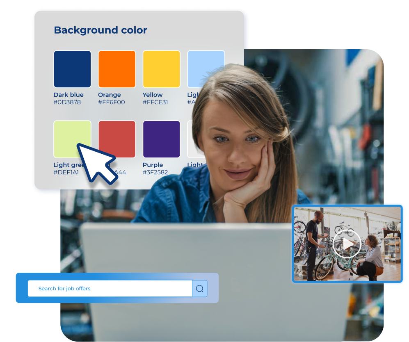Click inside the 'Search for job offers' field
This screenshot has height=342, width=409.
(110, 289)
